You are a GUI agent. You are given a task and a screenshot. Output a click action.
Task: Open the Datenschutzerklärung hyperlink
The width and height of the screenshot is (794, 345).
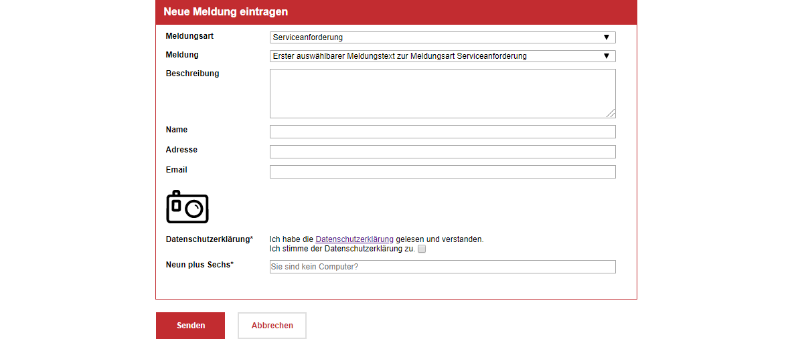pos(354,239)
